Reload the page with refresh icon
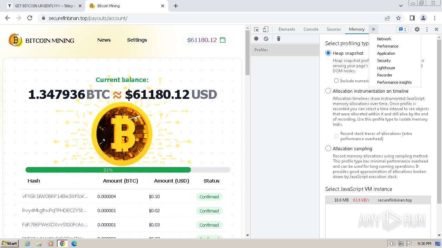This screenshot has height=248, width=442. coord(30,18)
